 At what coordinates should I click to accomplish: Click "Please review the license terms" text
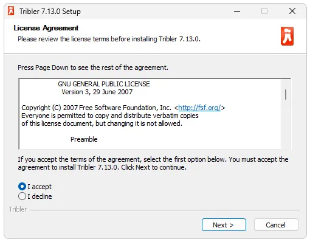point(109,39)
